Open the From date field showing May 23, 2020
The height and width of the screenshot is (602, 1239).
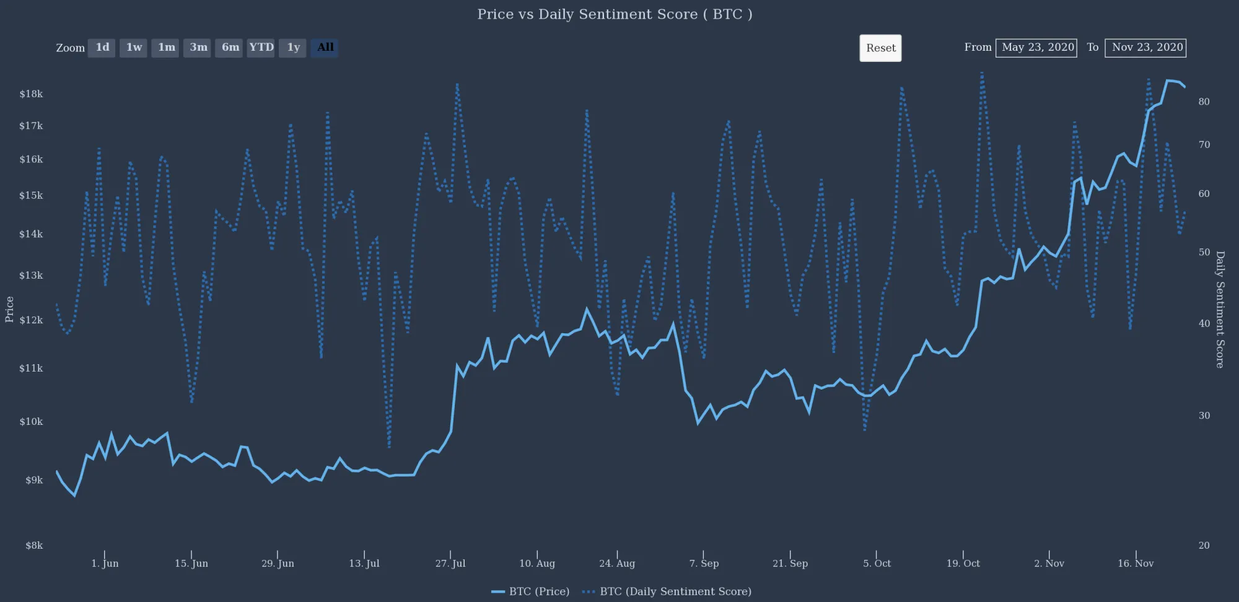point(1036,47)
